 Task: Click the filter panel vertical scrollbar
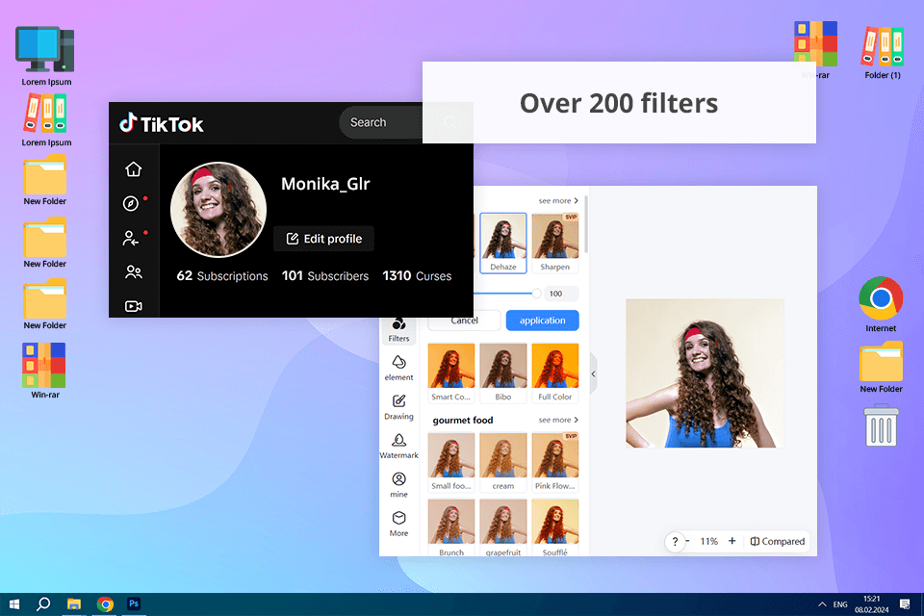(x=586, y=225)
